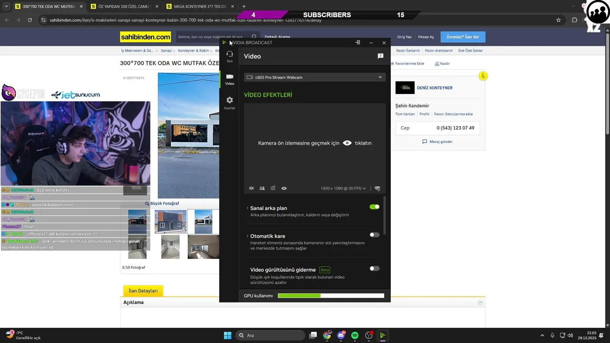Enable the Otomatik kare toggle
The image size is (610, 343).
375,235
